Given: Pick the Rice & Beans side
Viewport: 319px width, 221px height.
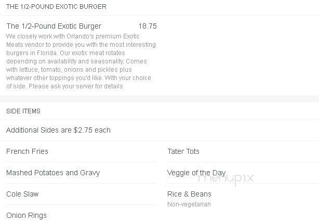Looking at the screenshot, I should click(189, 194).
